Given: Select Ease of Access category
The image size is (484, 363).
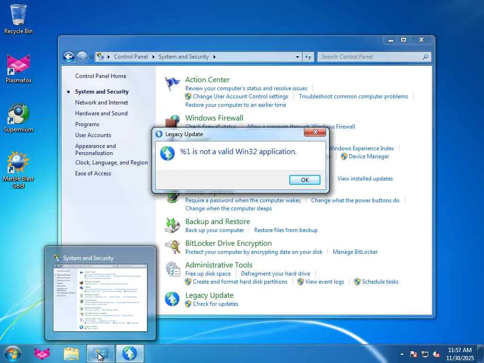Looking at the screenshot, I should click(93, 173).
